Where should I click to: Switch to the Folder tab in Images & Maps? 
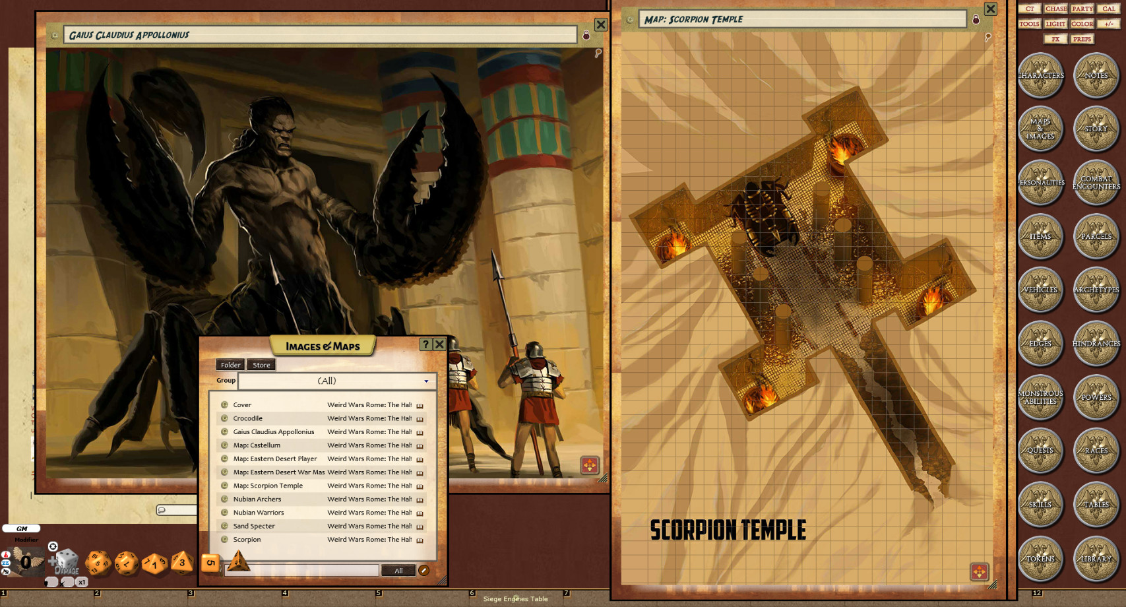tap(230, 365)
